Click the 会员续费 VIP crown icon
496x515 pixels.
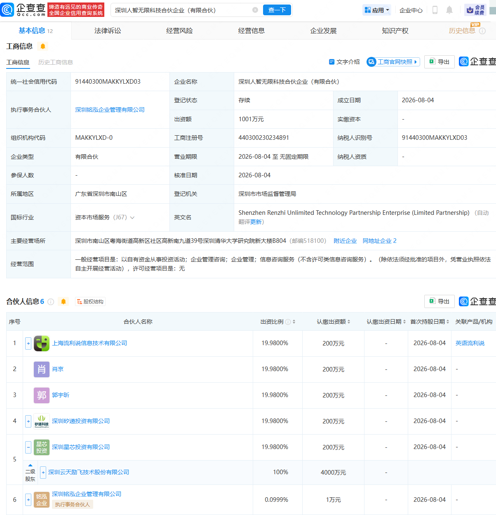[475, 10]
